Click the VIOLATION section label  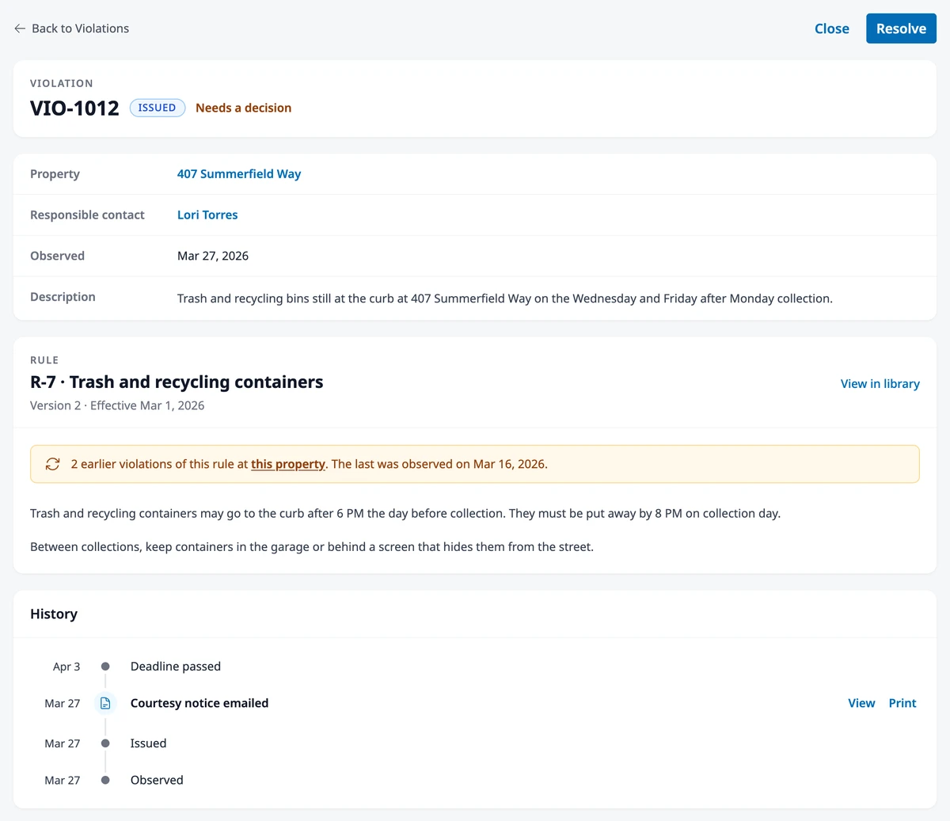pyautogui.click(x=62, y=83)
